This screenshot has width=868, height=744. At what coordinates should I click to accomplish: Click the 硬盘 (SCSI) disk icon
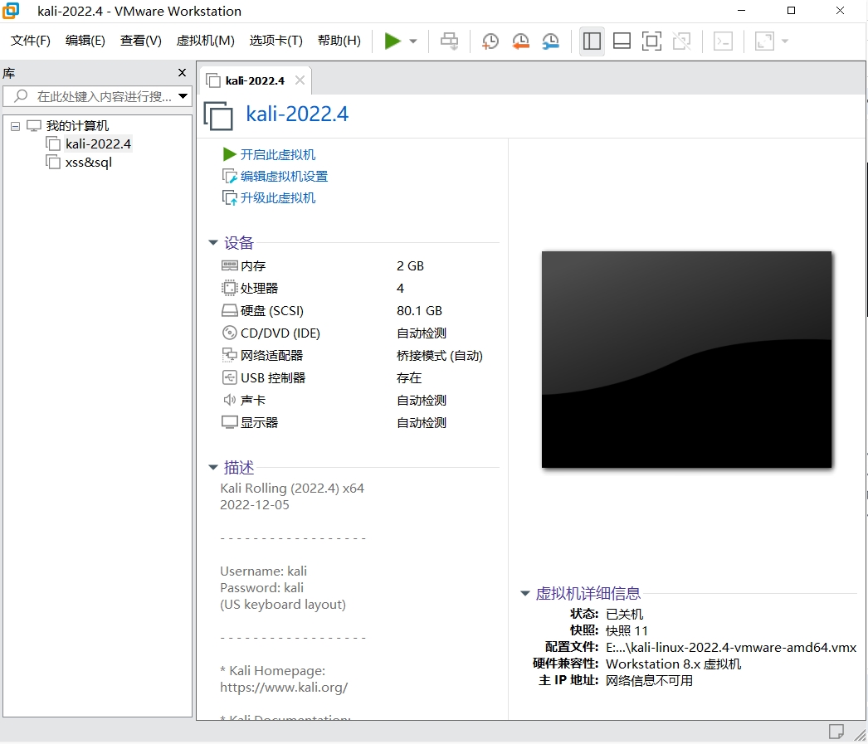coord(229,310)
